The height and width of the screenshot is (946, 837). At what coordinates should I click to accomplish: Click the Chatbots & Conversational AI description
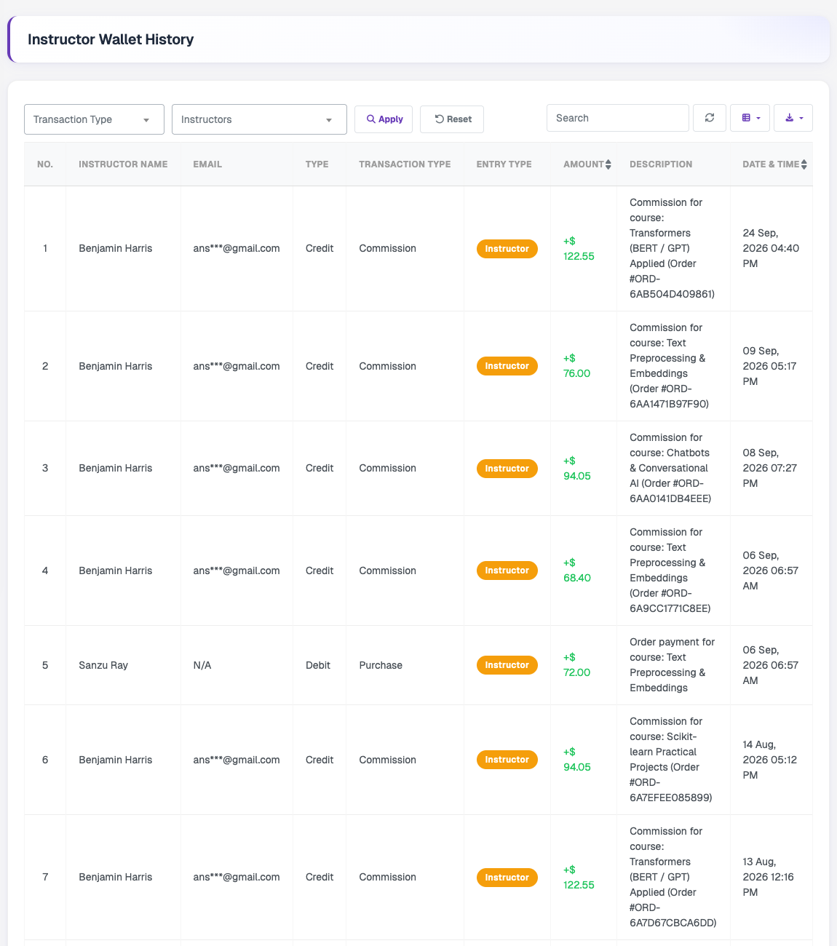(x=670, y=468)
